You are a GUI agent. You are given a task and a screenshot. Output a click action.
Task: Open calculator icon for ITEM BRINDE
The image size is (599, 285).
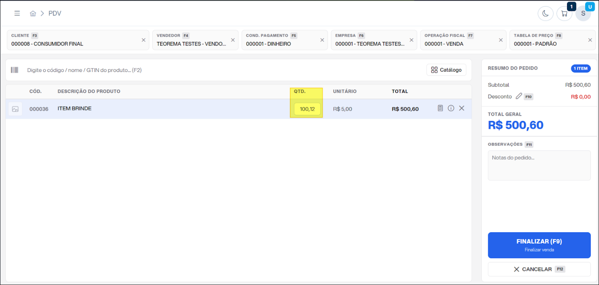pyautogui.click(x=440, y=108)
